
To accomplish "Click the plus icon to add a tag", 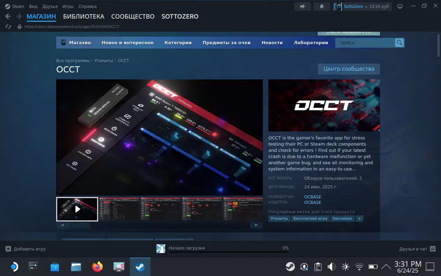I will pos(359,219).
